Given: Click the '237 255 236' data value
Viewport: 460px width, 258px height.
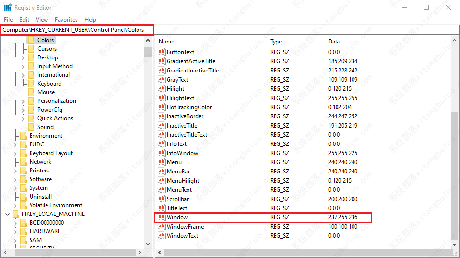Looking at the screenshot, I should coord(343,217).
